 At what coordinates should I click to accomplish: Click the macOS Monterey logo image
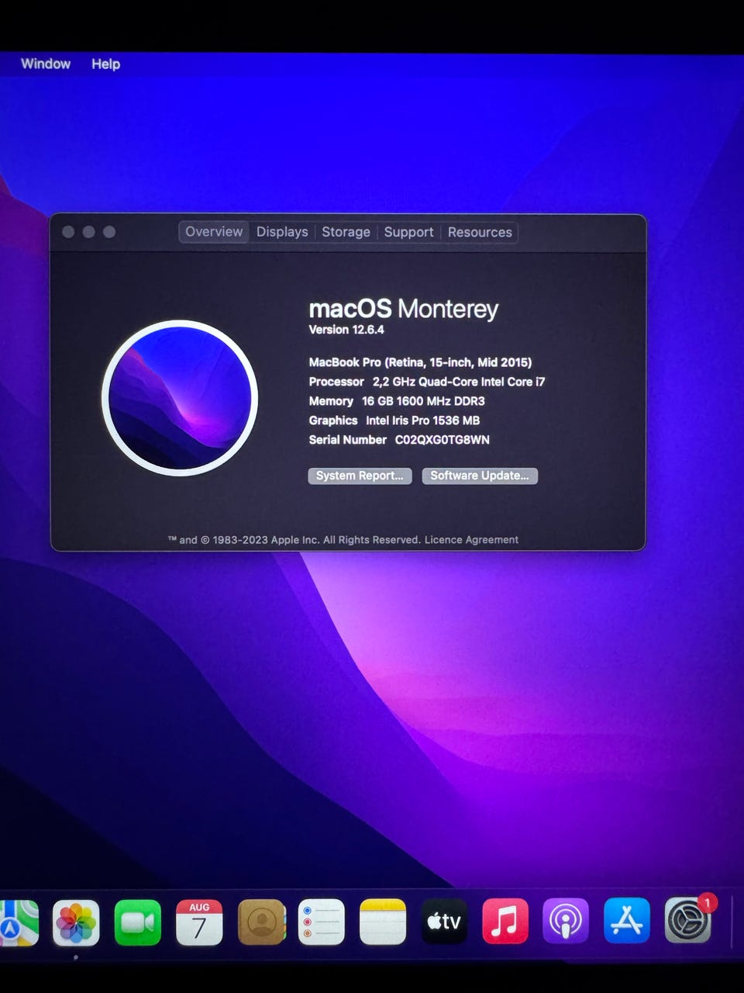[x=180, y=398]
